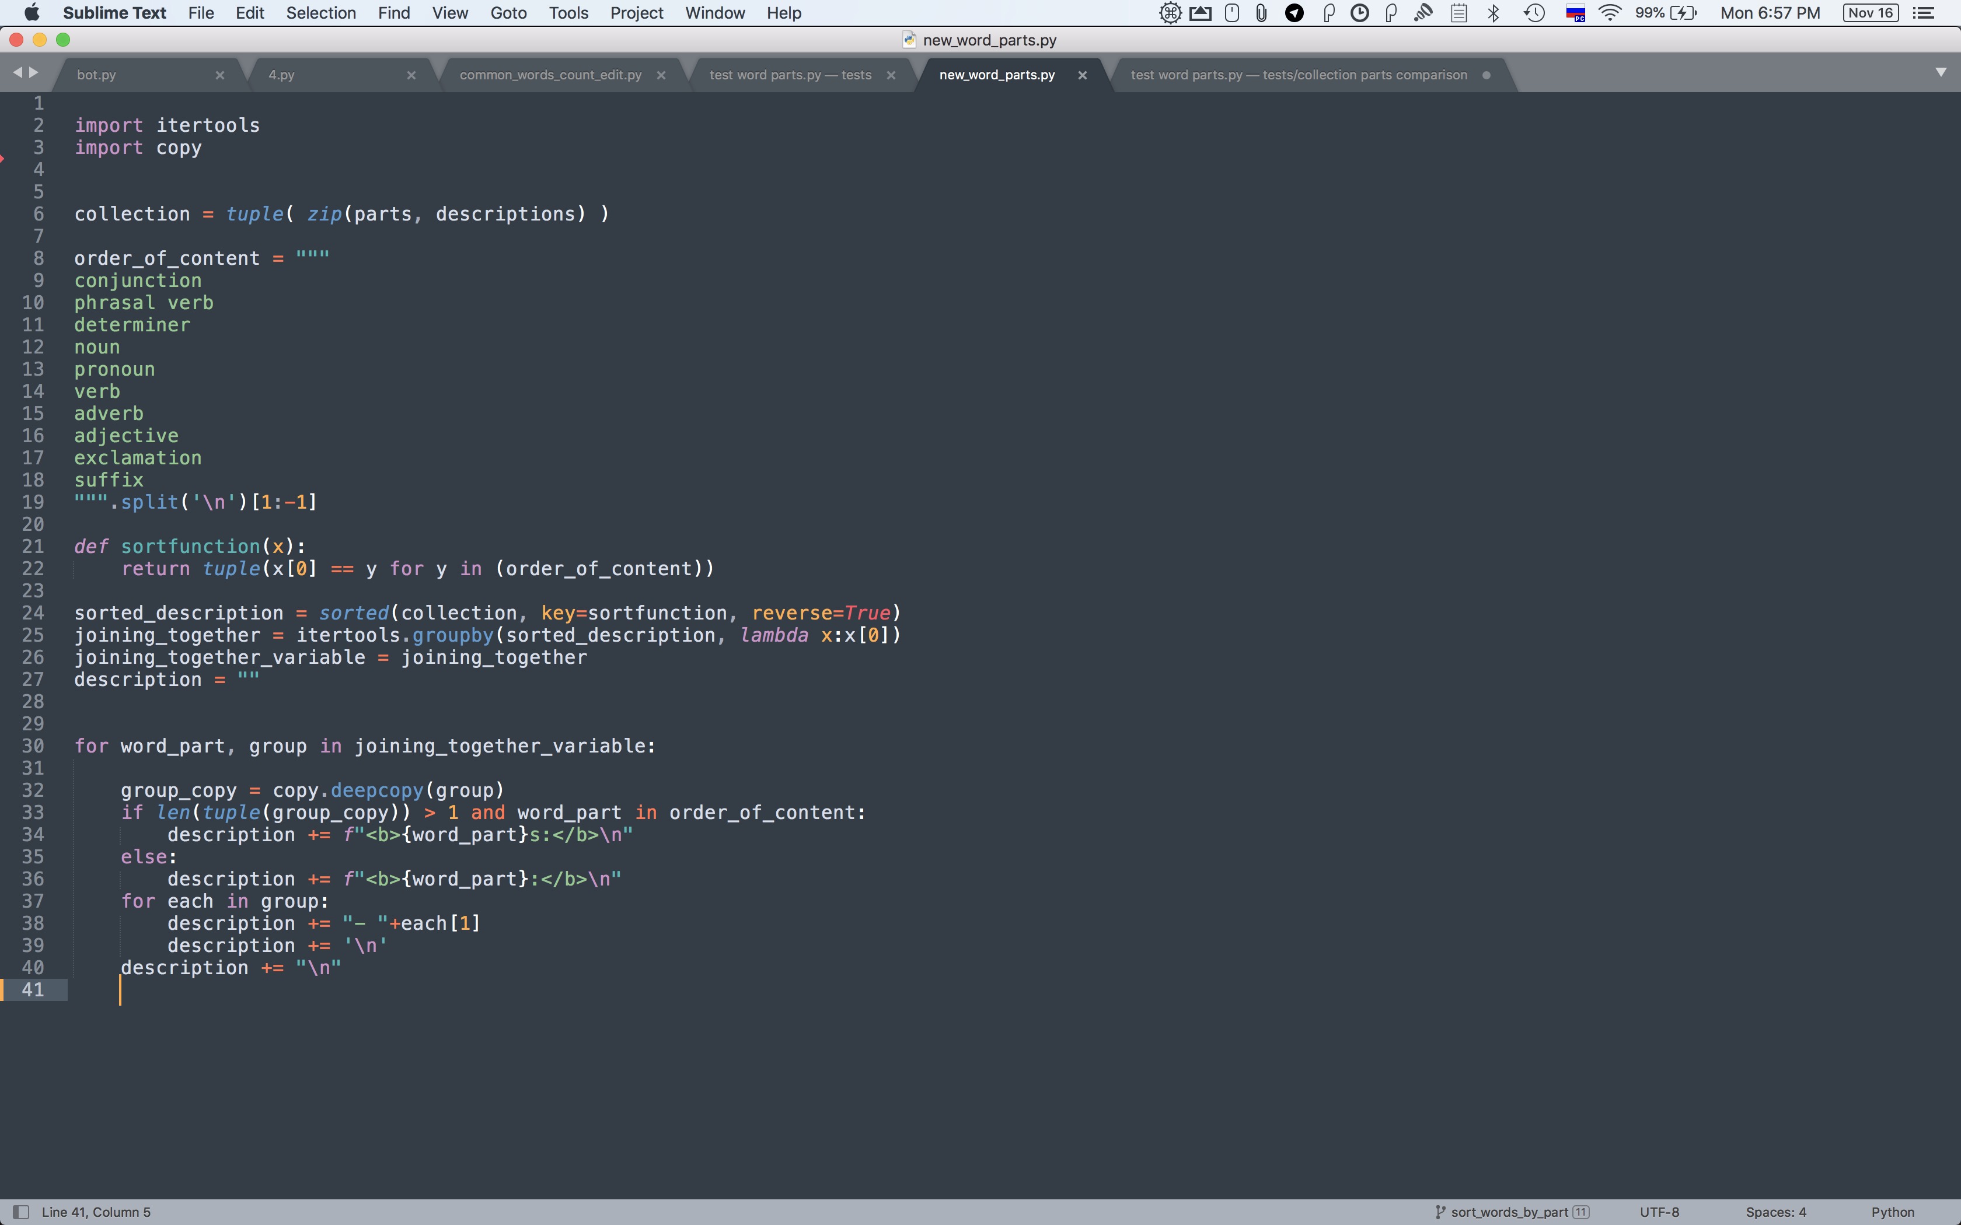Open the UTF-8 encoding selector
Viewport: 1961px width, 1225px height.
[x=1659, y=1212]
